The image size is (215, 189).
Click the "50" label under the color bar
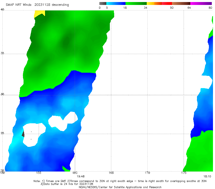coord(172,8)
